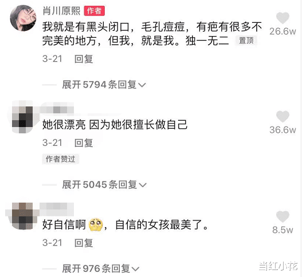Reply to the author's pinned comment
This screenshot has height=277, width=302.
click(84, 59)
